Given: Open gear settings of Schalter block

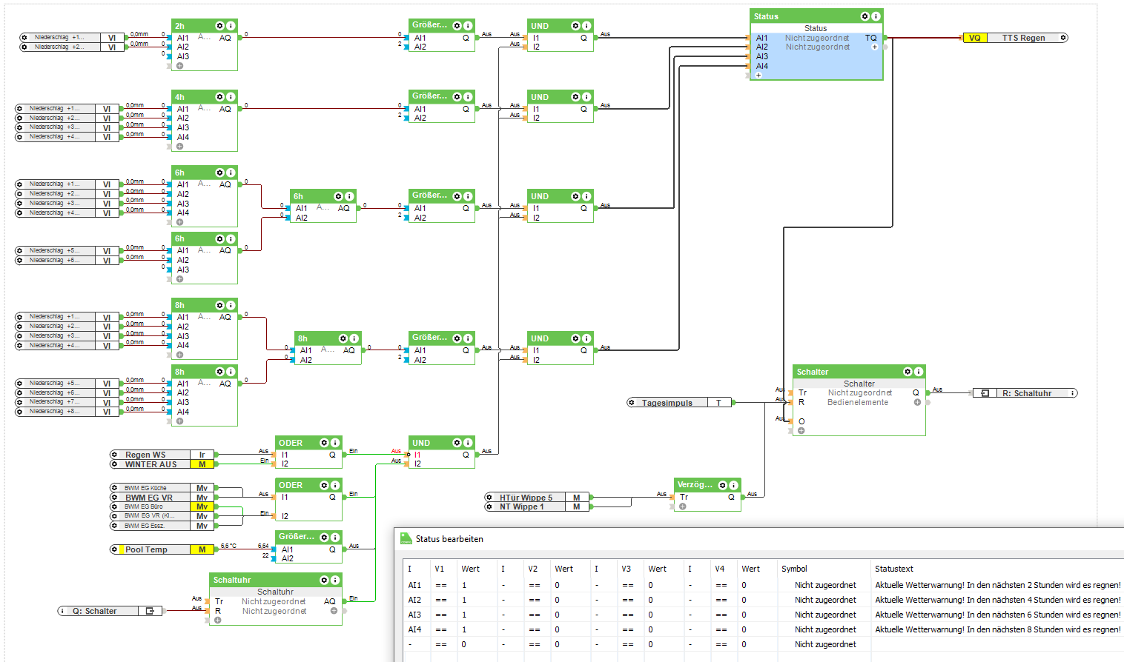Looking at the screenshot, I should point(908,372).
